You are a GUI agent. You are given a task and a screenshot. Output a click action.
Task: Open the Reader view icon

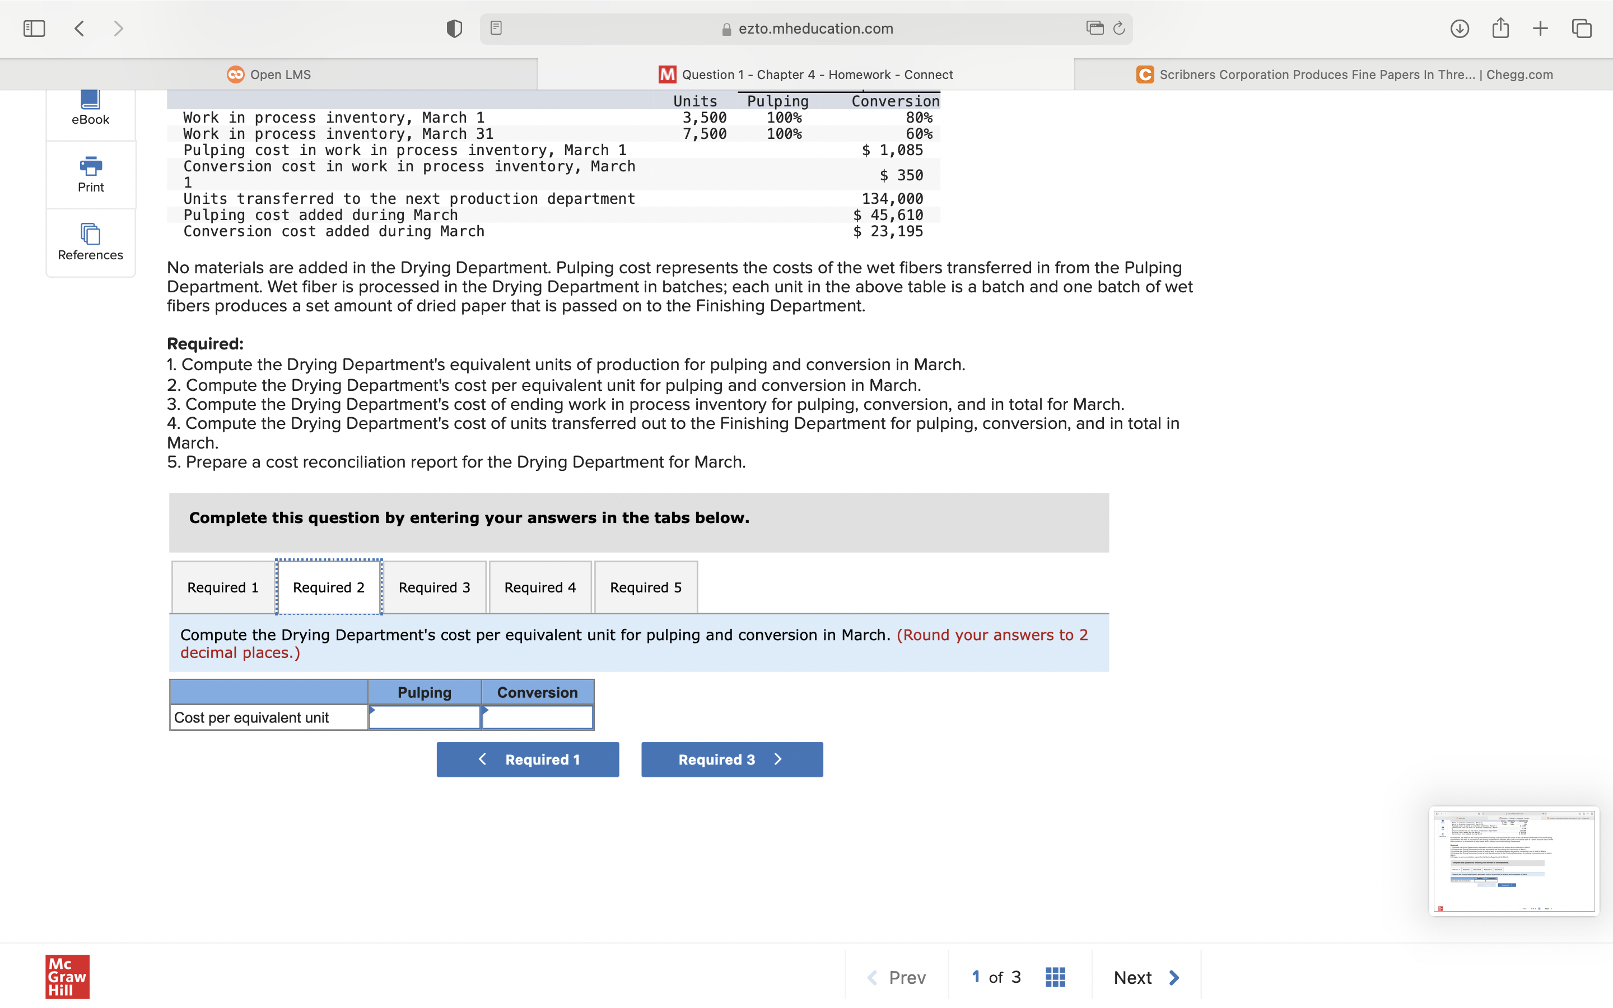[x=496, y=28]
